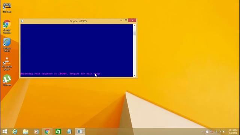The height and width of the screenshot is (135, 240).
Task: Click the Gopher scrollbar up arrow
Action: (x=134, y=26)
